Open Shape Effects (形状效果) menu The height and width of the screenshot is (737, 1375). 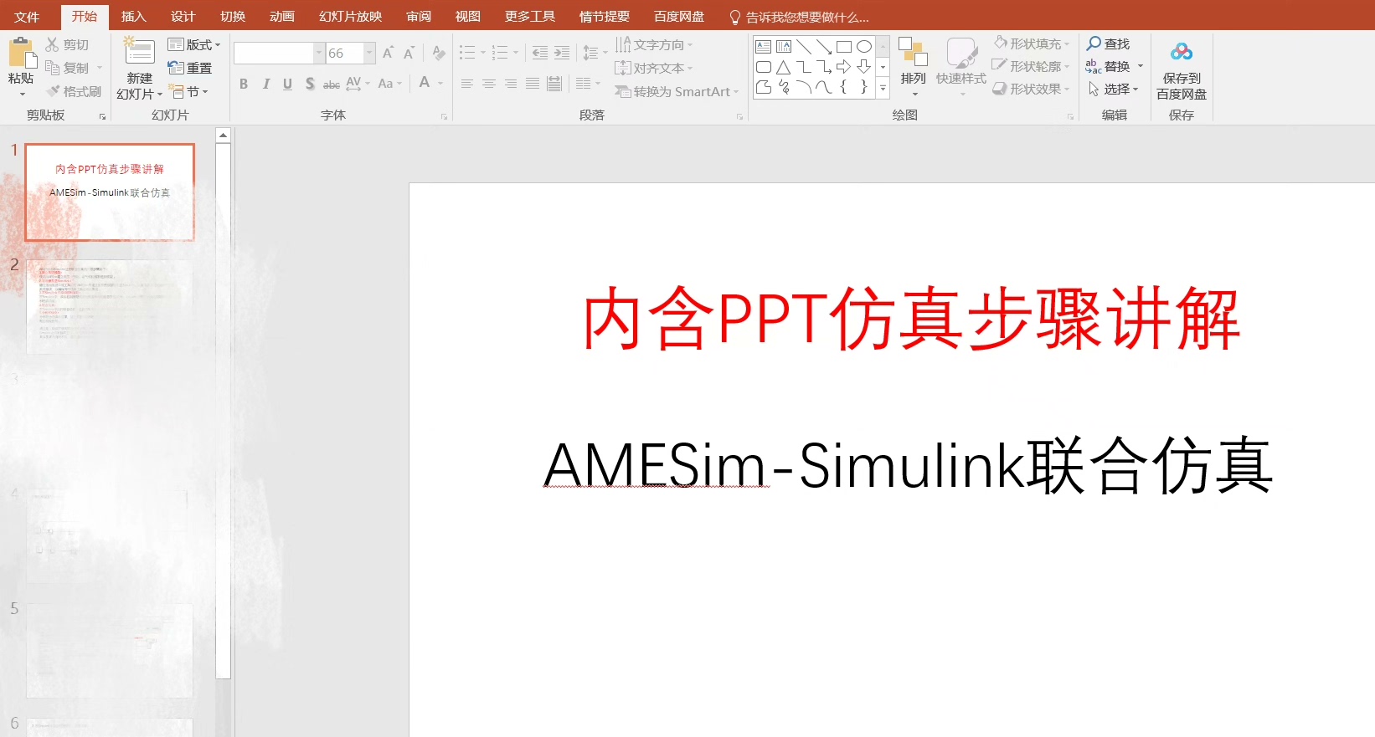click(1032, 89)
